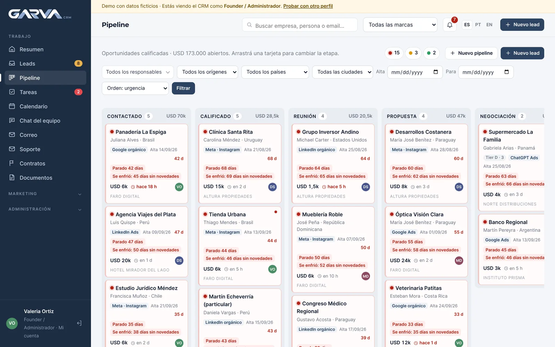Click the search field for empresa, persona o email
555x347 pixels.
300,25
